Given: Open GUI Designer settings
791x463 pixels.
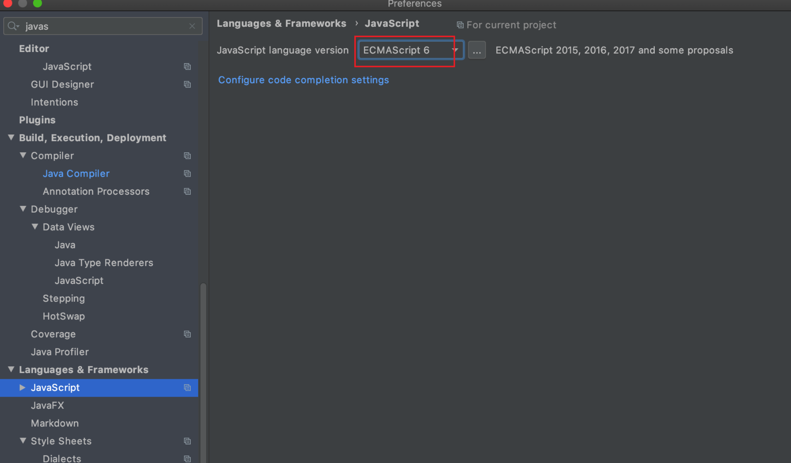Looking at the screenshot, I should point(62,85).
